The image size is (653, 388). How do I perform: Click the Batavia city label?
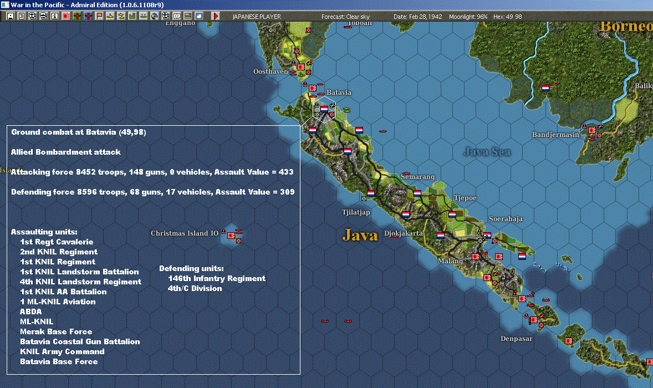339,93
